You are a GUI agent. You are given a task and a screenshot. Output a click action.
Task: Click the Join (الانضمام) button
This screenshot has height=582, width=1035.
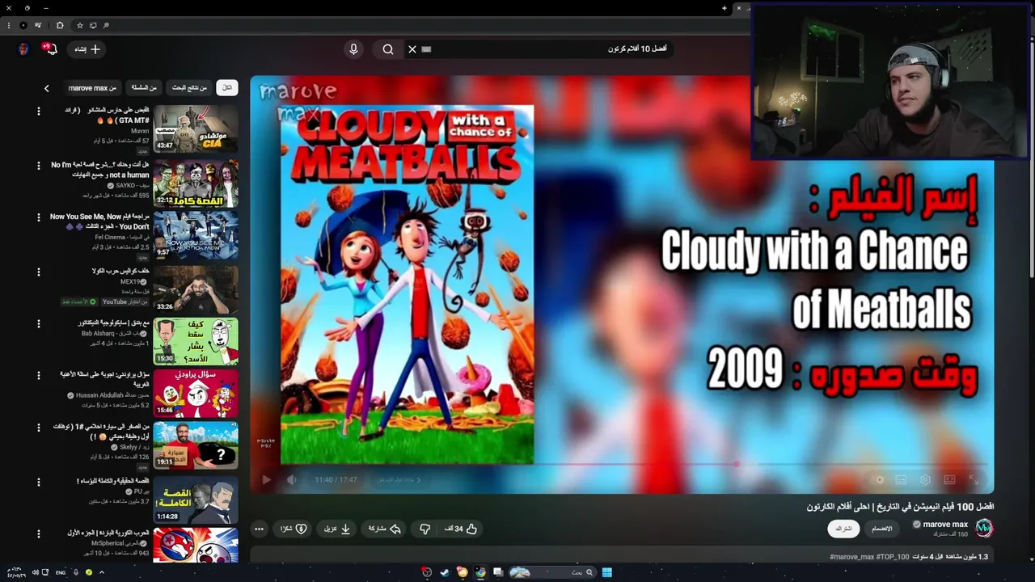(882, 529)
